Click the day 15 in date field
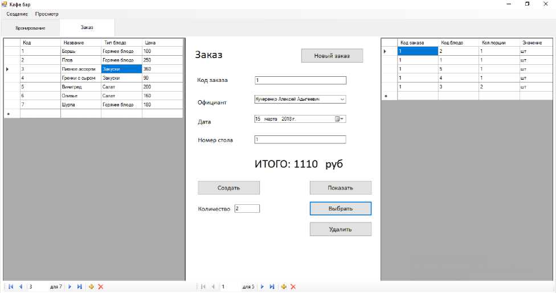The width and height of the screenshot is (556, 293). [258, 119]
